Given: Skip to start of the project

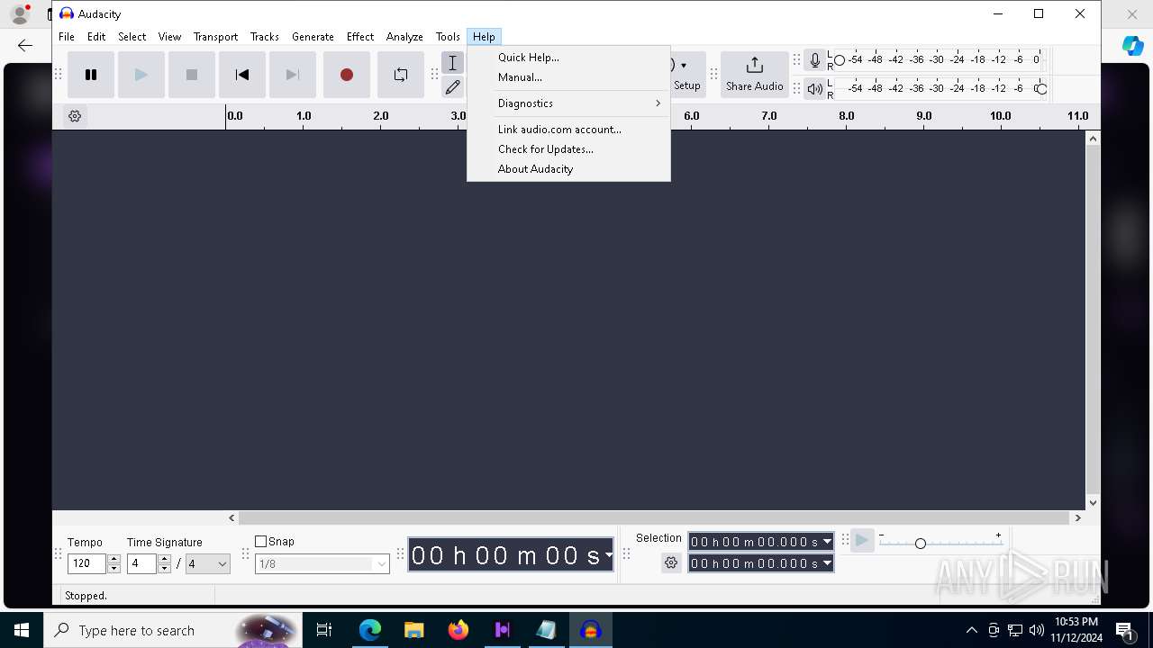Looking at the screenshot, I should point(242,75).
